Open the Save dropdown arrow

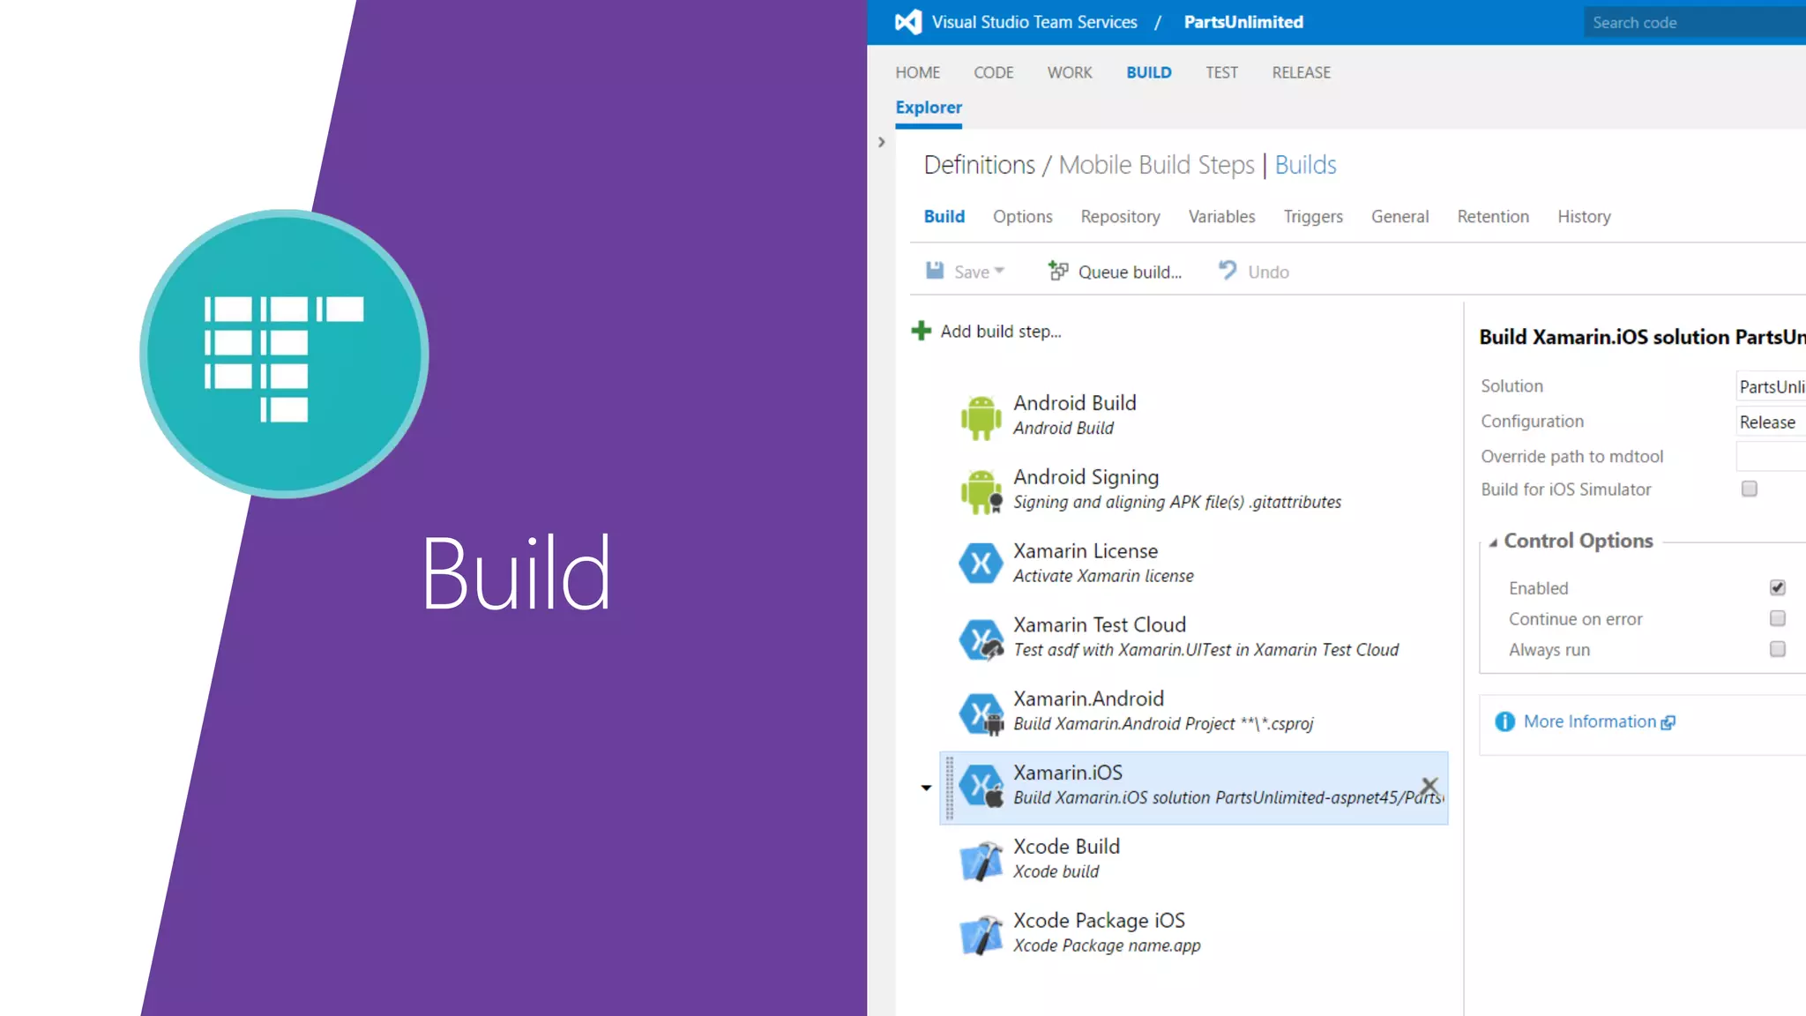[999, 271]
